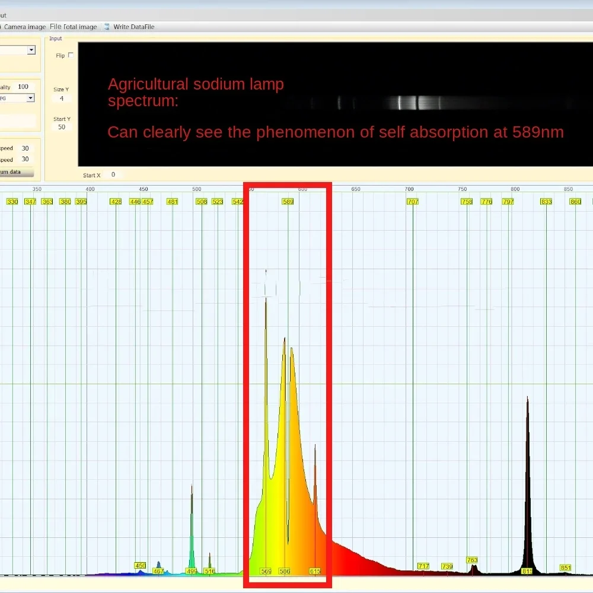Click the spectrum data button
This screenshot has height=593, width=593.
(17, 172)
